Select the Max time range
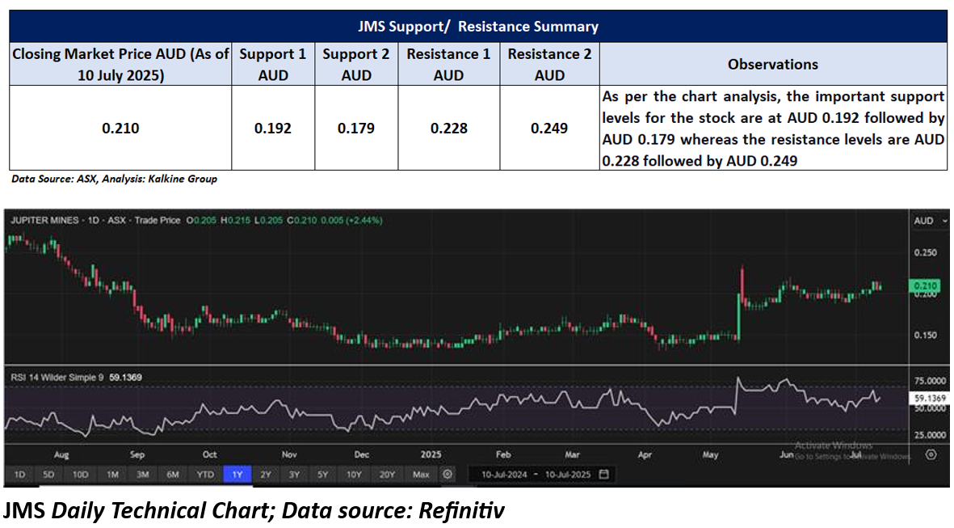The image size is (954, 528). pyautogui.click(x=421, y=475)
